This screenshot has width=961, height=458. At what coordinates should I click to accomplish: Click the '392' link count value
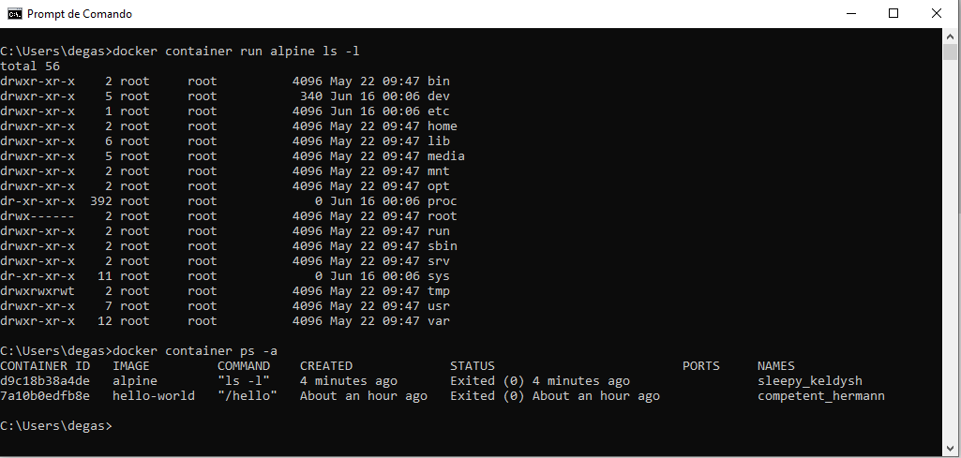point(101,200)
